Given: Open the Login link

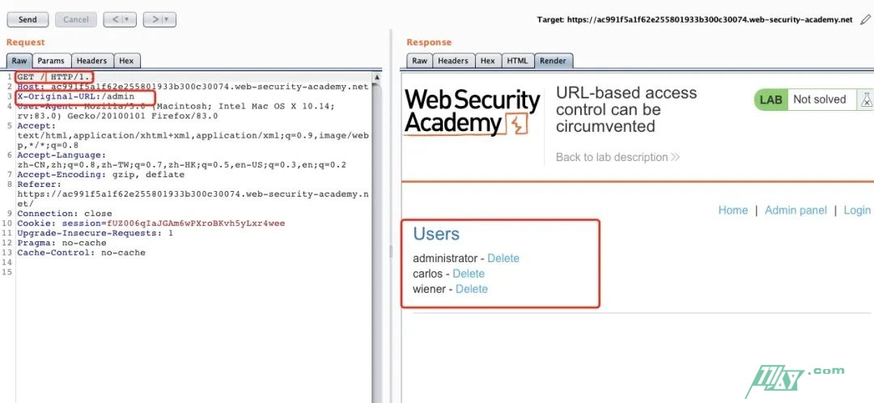Looking at the screenshot, I should (x=857, y=210).
